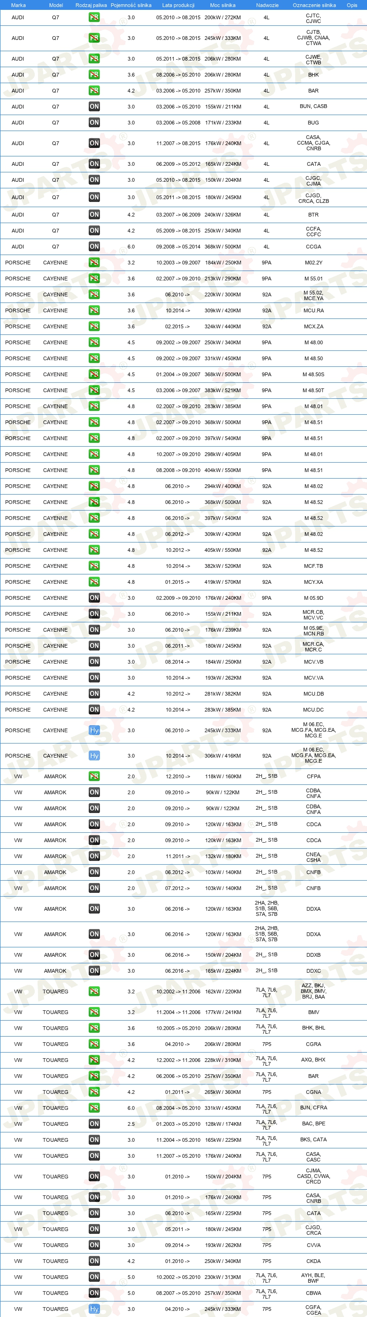The height and width of the screenshot is (1317, 367).
Task: Click petrol icon in Cayenne M02.2Y row
Action: pyautogui.click(x=94, y=262)
